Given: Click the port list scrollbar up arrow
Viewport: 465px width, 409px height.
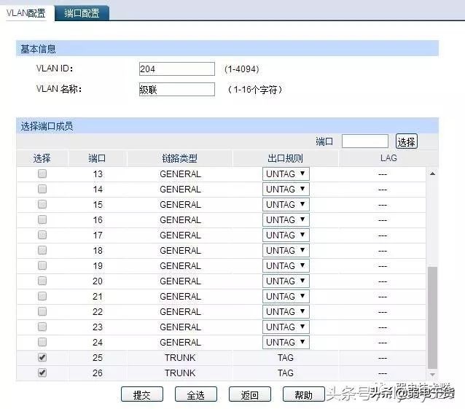Looking at the screenshot, I should 433,174.
